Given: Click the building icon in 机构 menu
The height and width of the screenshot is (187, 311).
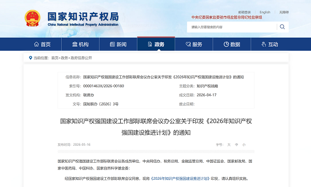Looking at the screenshot, I should tap(75, 44).
